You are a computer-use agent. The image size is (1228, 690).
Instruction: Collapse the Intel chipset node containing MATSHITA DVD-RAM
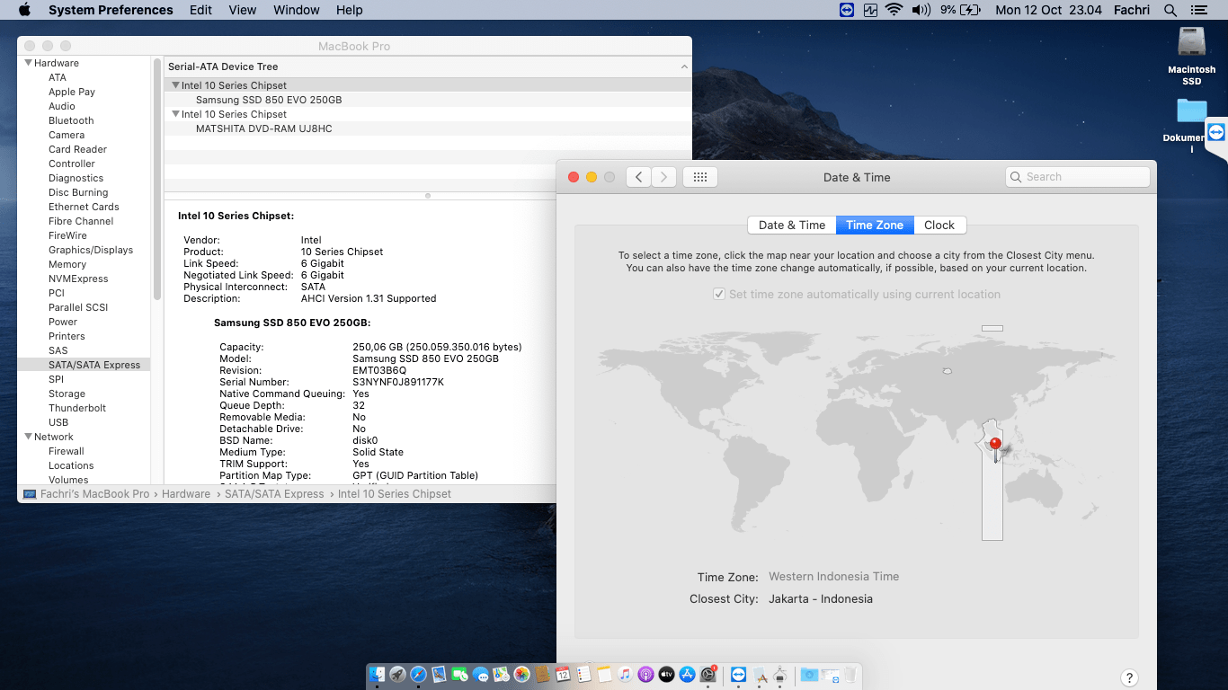tap(175, 114)
